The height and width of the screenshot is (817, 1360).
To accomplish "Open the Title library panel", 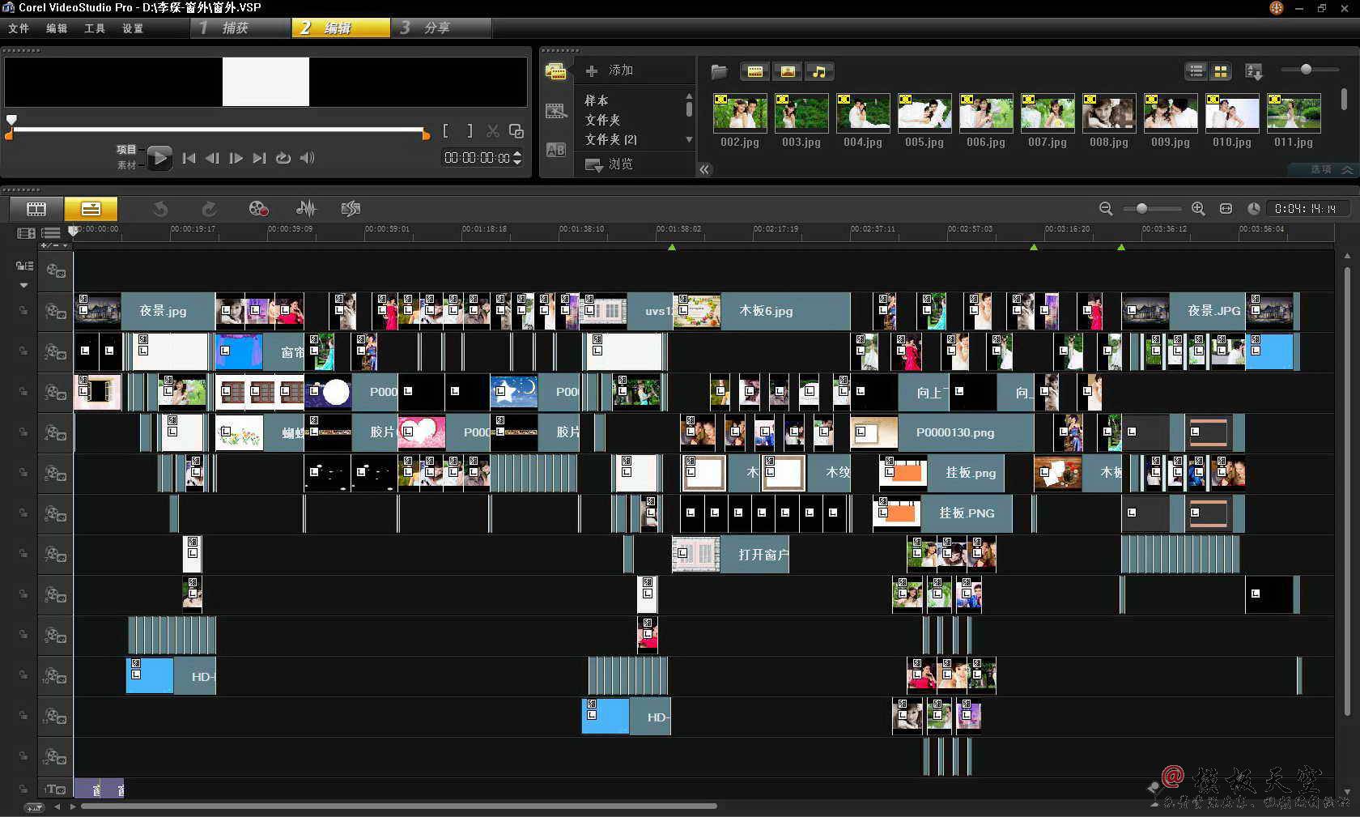I will click(x=555, y=150).
